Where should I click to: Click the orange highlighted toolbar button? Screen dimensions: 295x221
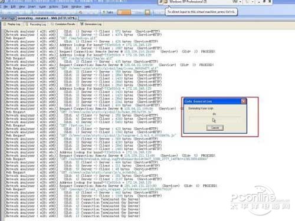pyautogui.click(x=124, y=12)
